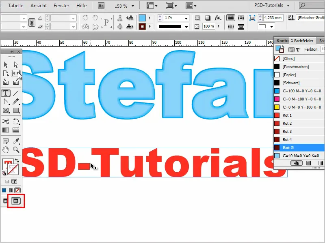325x243 pixels.
Task: Select the Pen tool
Action: click(6, 102)
